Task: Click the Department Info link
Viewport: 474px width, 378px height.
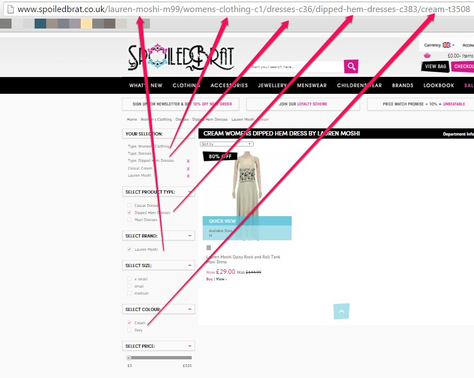Action: point(458,134)
